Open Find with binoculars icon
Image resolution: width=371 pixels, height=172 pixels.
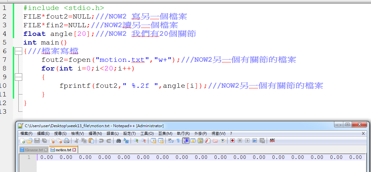(118, 141)
